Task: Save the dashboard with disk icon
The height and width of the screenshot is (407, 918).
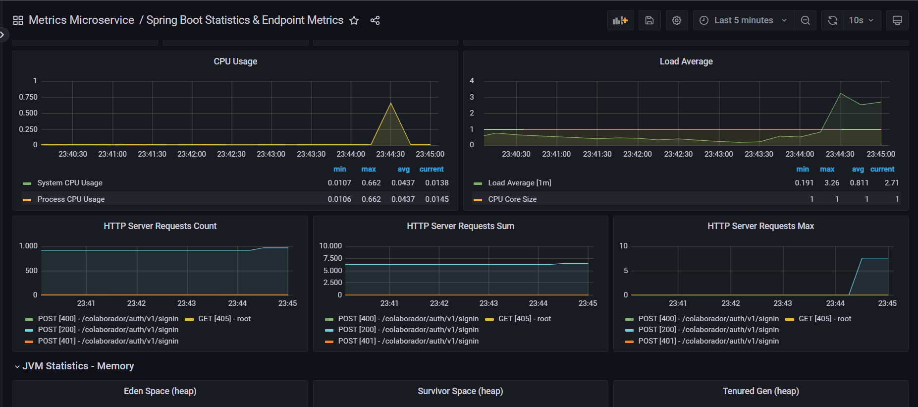Action: click(x=649, y=20)
